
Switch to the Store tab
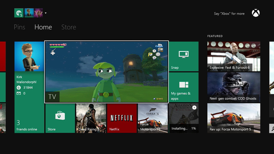[68, 27]
